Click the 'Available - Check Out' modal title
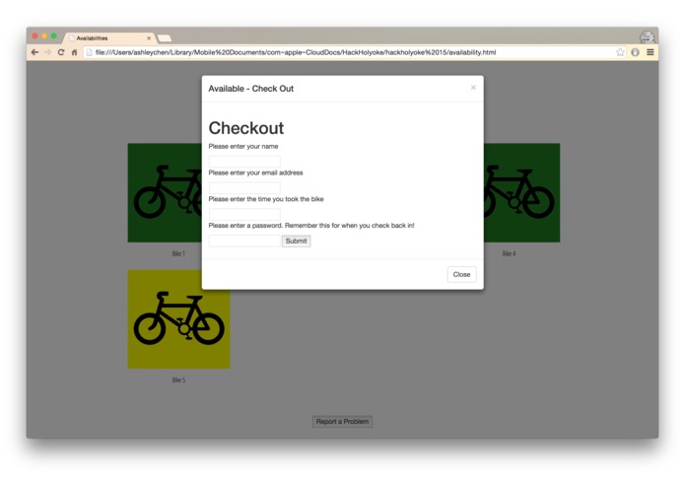 pos(250,89)
